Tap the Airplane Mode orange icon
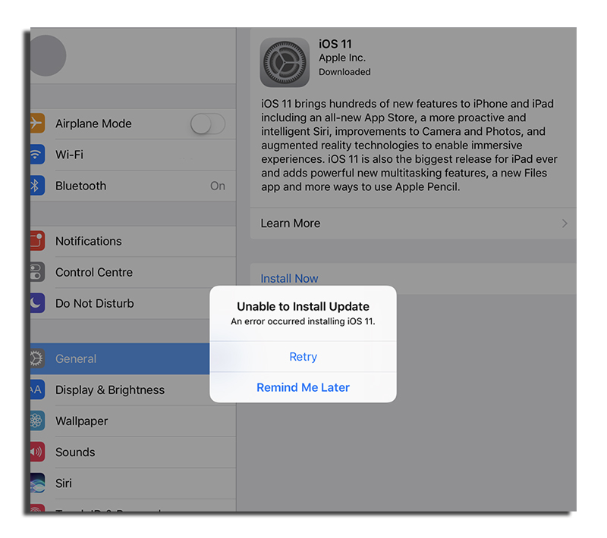Viewport: 607px width, 538px height. [x=36, y=124]
